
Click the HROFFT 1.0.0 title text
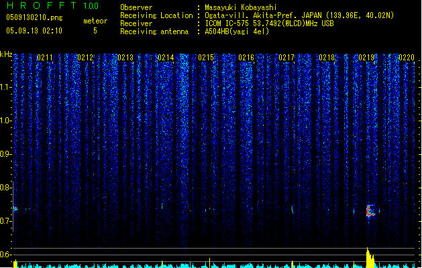tap(53, 5)
